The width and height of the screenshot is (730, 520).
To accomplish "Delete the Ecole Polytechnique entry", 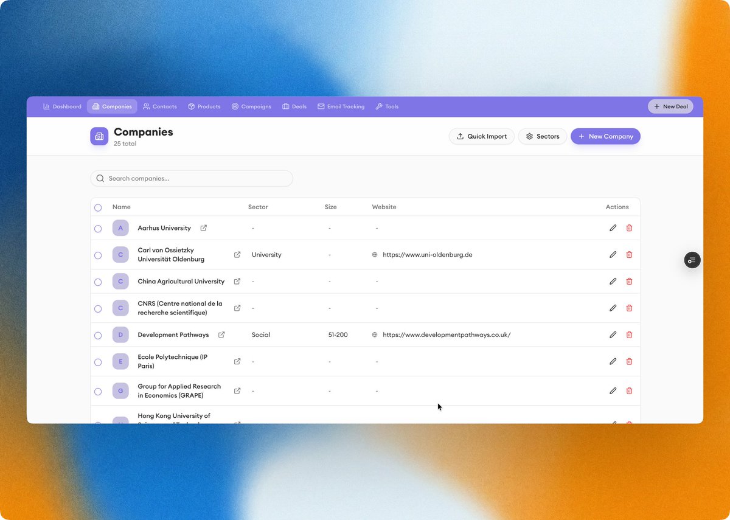I will (629, 361).
